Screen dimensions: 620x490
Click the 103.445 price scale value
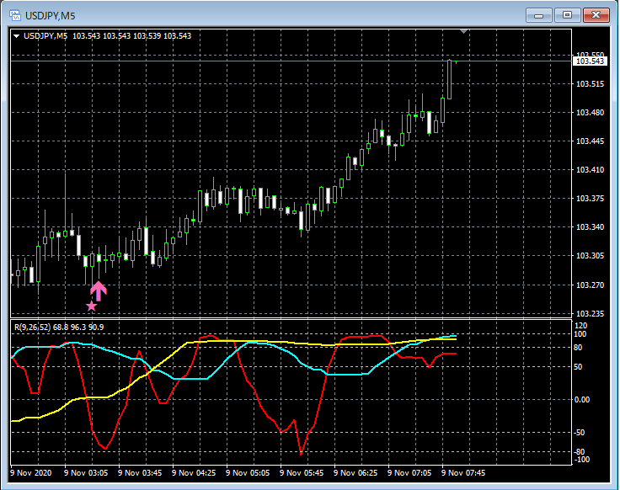tap(590, 141)
